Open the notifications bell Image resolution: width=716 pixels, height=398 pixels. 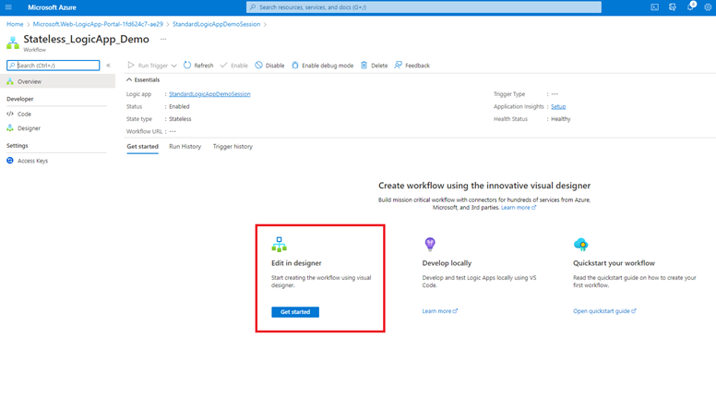[x=691, y=6]
